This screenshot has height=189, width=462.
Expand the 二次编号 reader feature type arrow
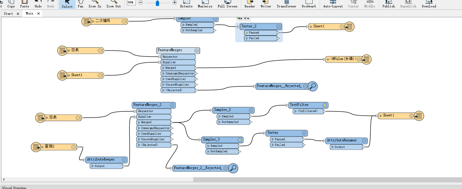[93, 21]
